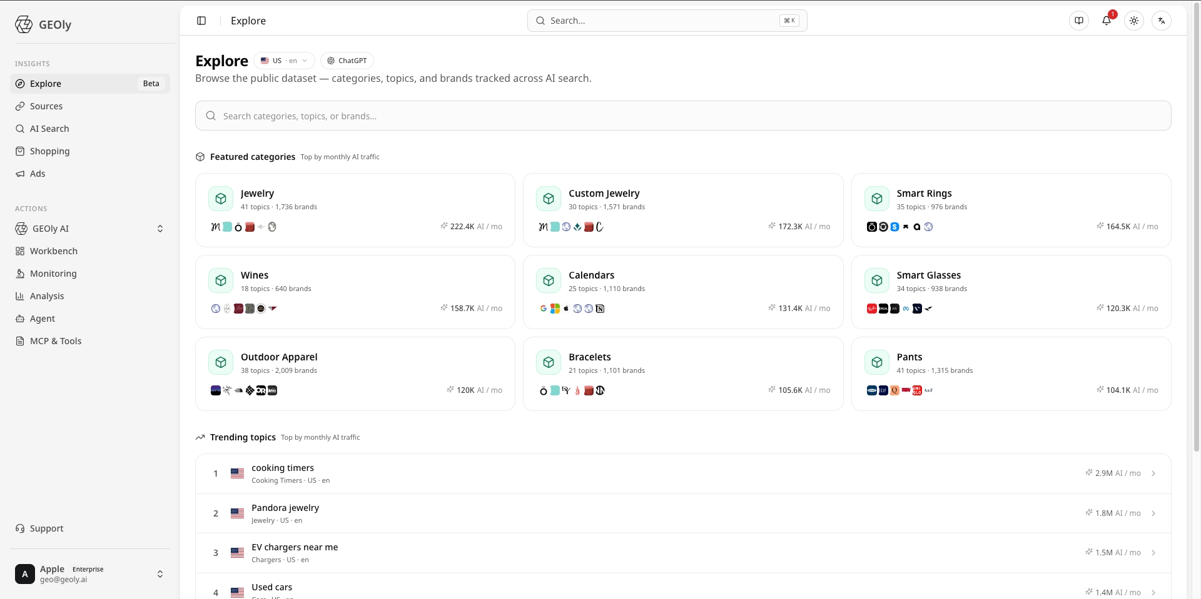Click the Smart Glasses cube icon
Image resolution: width=1201 pixels, height=599 pixels.
(877, 280)
